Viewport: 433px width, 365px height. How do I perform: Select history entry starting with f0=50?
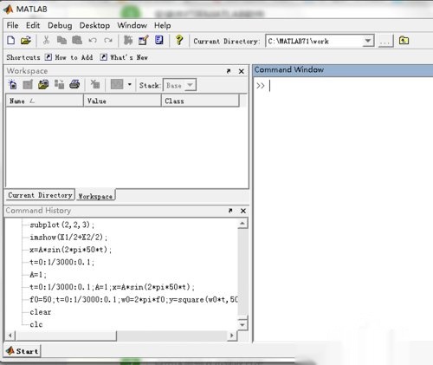(x=133, y=299)
